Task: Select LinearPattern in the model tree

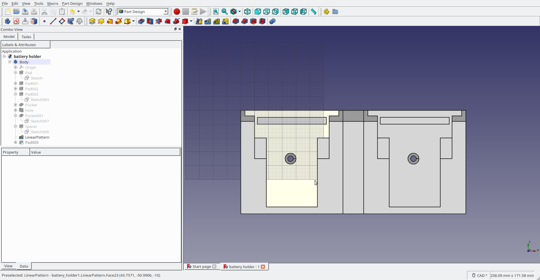Action: tap(37, 137)
